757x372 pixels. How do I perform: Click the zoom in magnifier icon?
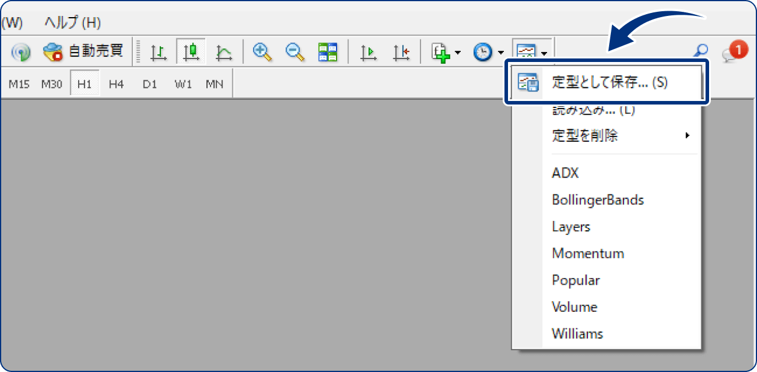[261, 52]
